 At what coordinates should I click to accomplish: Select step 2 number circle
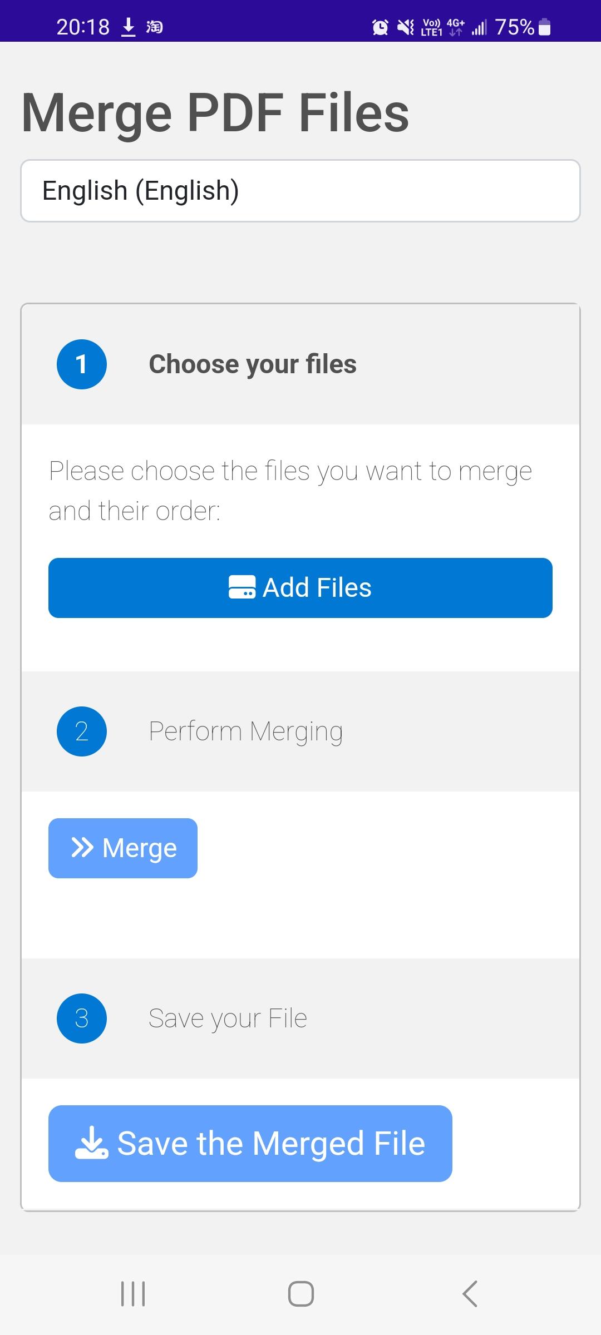pyautogui.click(x=82, y=731)
